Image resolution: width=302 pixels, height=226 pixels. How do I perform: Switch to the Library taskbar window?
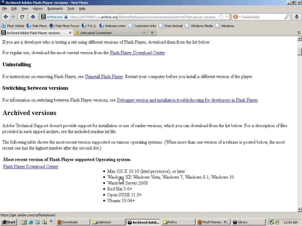click(248, 222)
